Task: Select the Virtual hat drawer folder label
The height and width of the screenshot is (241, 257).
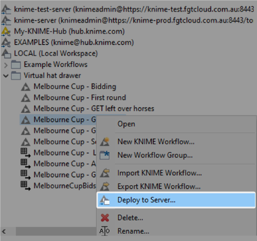Action: tap(52, 76)
